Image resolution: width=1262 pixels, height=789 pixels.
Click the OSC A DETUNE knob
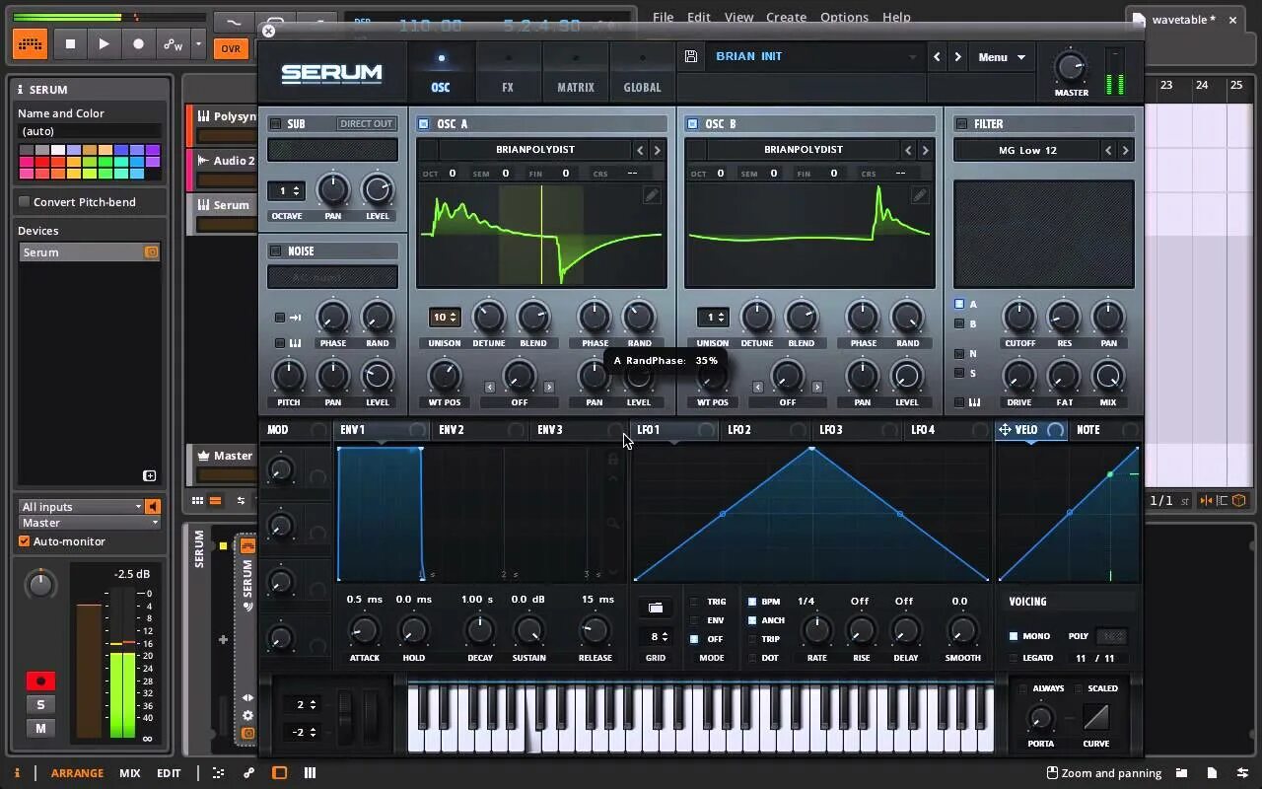489,318
